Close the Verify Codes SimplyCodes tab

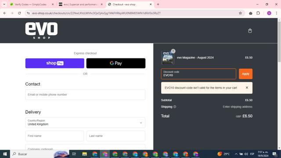[53, 4]
